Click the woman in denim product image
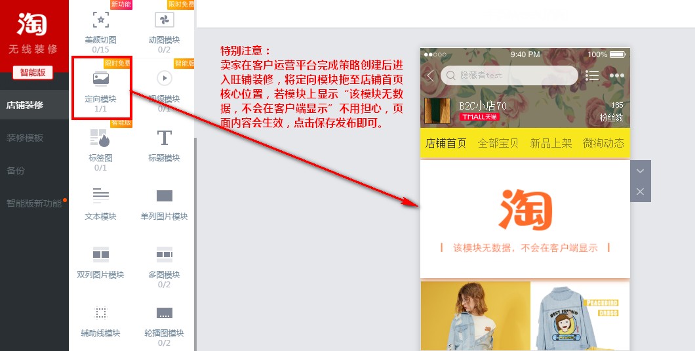Screen dimensions: 695x351 [475, 316]
